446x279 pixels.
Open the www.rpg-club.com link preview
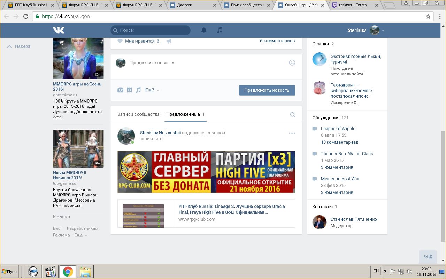pyautogui.click(x=206, y=213)
